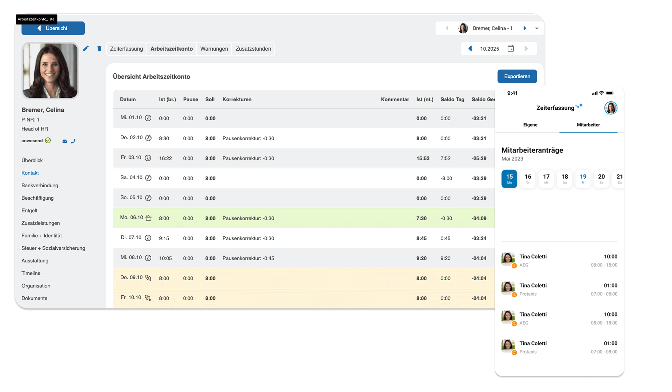Select day 15 in the Mitarbeiteranträge calendar
Image resolution: width=672 pixels, height=392 pixels.
point(509,179)
